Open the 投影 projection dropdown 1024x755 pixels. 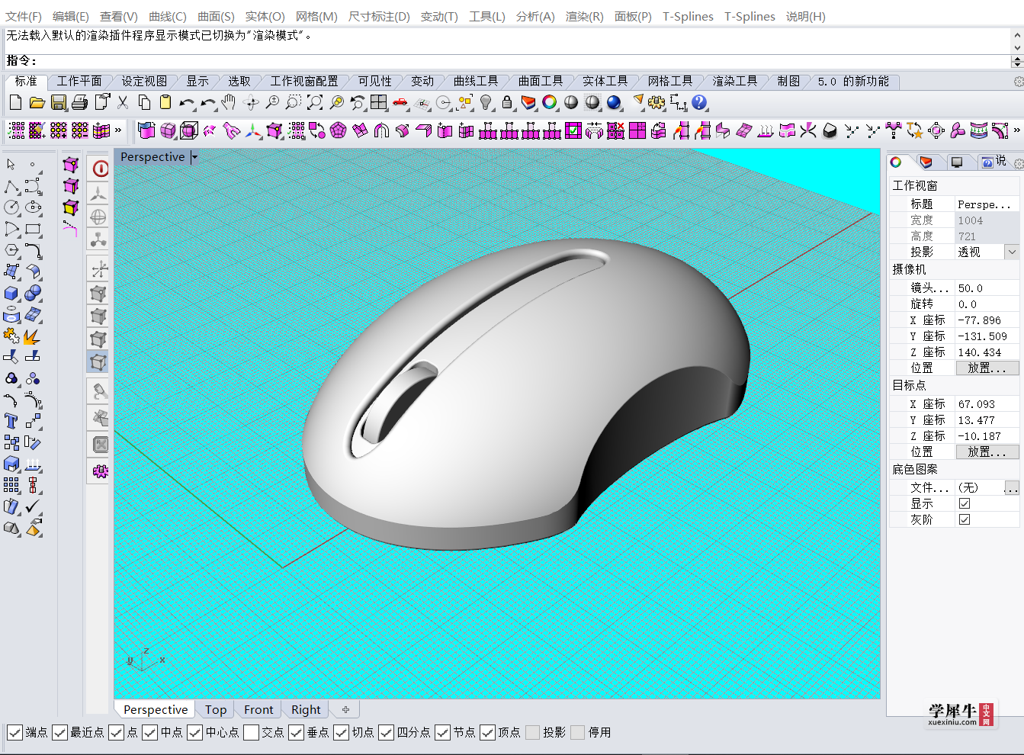1012,252
